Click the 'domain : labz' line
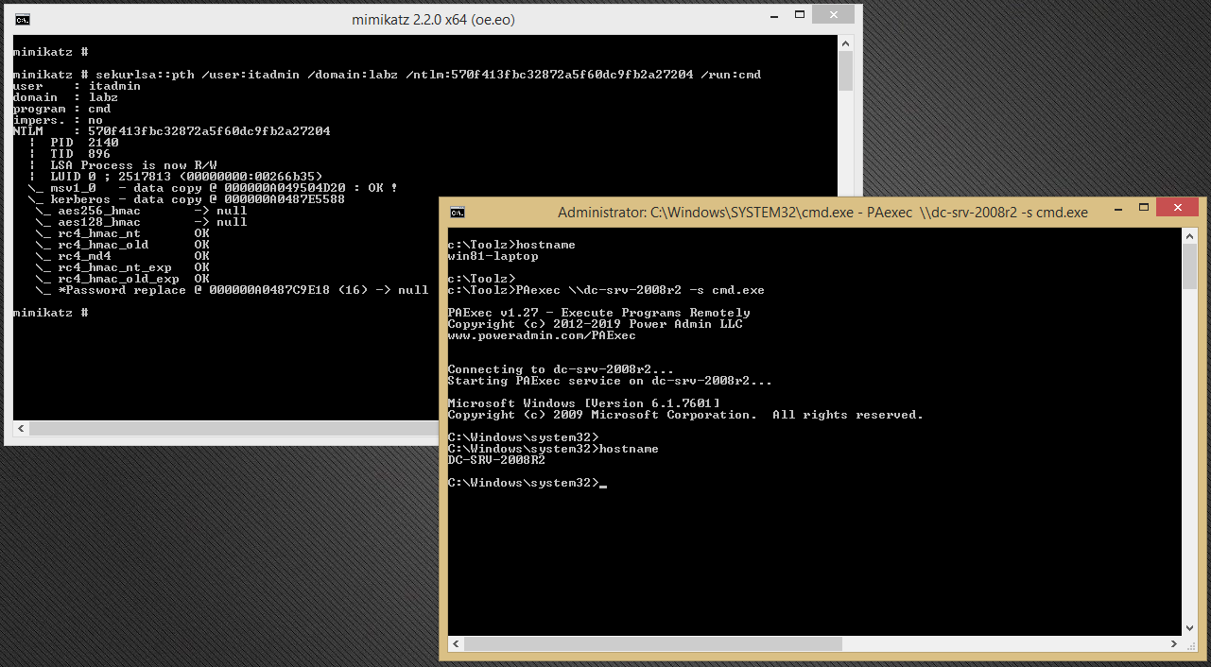The image size is (1211, 667). click(x=65, y=97)
